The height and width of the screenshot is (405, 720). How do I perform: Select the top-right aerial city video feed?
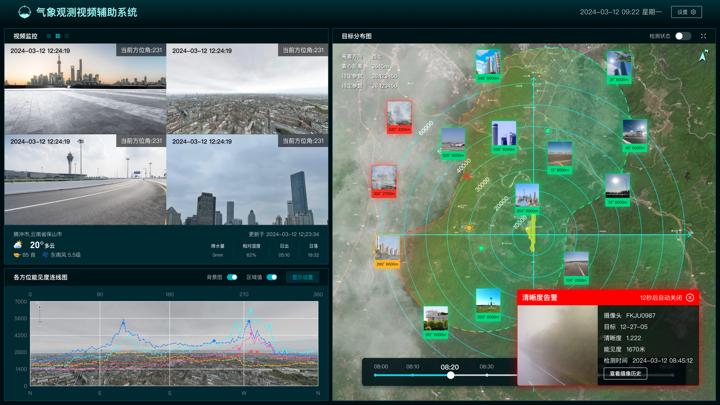coord(247,89)
